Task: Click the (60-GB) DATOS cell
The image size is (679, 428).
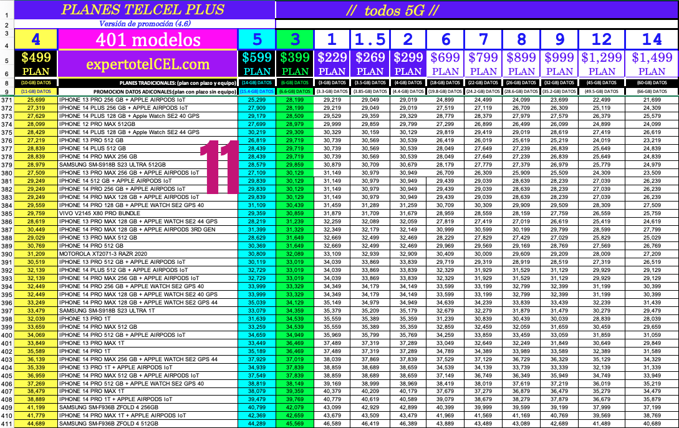Action: click(652, 83)
